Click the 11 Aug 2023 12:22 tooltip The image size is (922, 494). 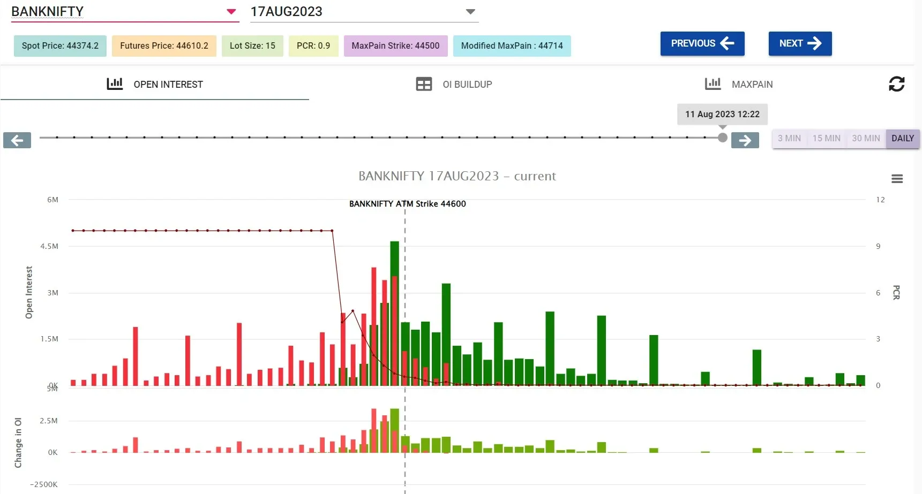pyautogui.click(x=722, y=114)
